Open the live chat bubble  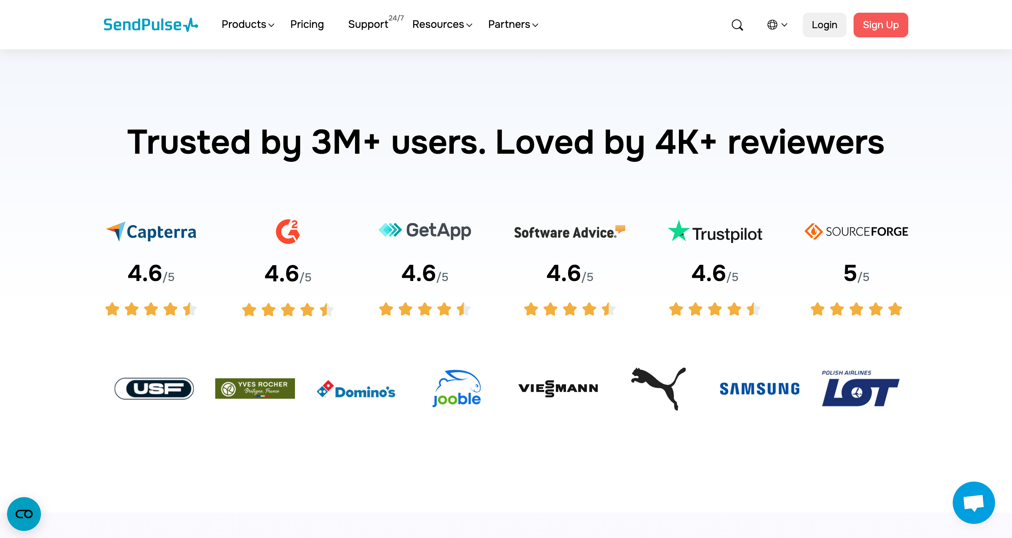973,502
